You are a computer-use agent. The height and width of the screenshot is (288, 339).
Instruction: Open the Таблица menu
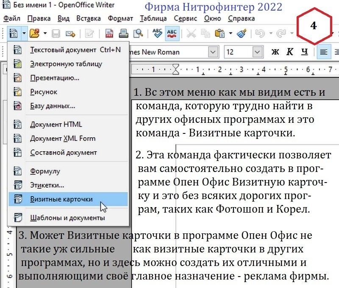(153, 19)
